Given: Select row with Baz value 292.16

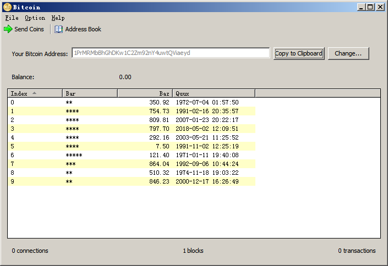Looking at the screenshot, I should [x=132, y=137].
